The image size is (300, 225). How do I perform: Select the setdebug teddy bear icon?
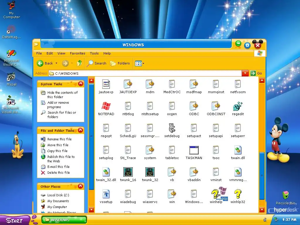172,128
